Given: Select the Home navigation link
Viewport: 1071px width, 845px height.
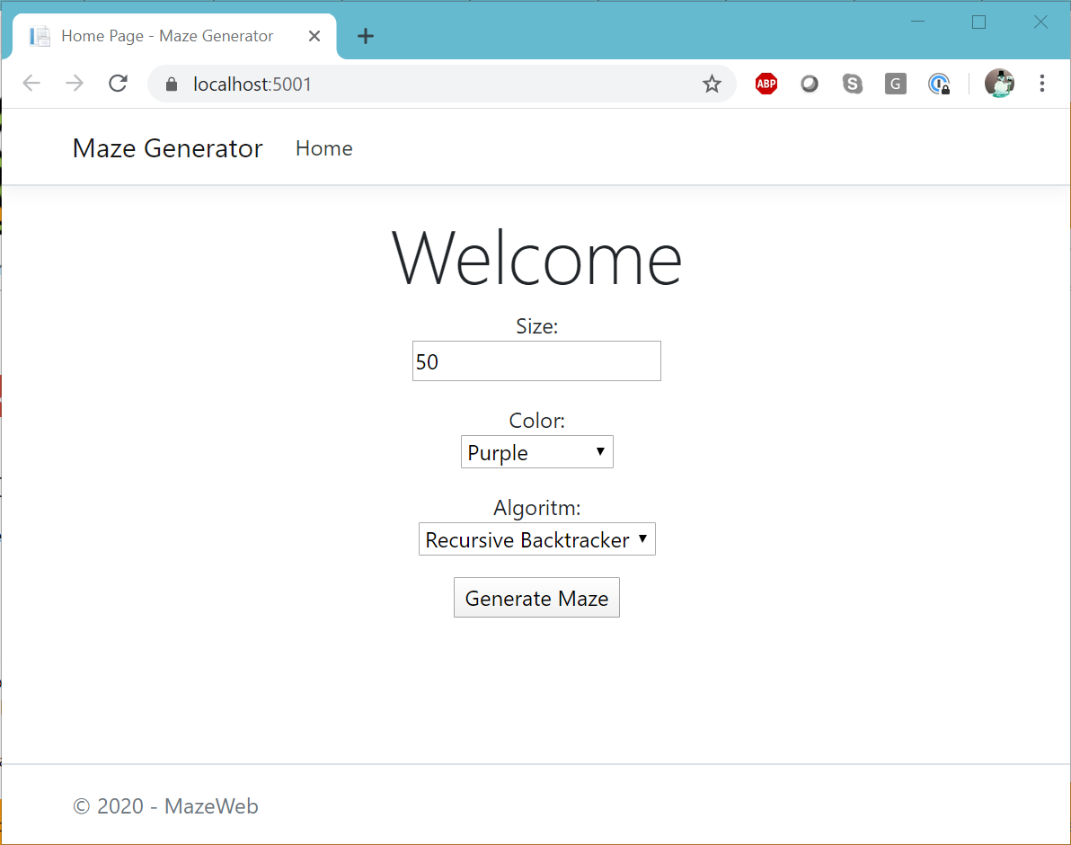Looking at the screenshot, I should (323, 148).
